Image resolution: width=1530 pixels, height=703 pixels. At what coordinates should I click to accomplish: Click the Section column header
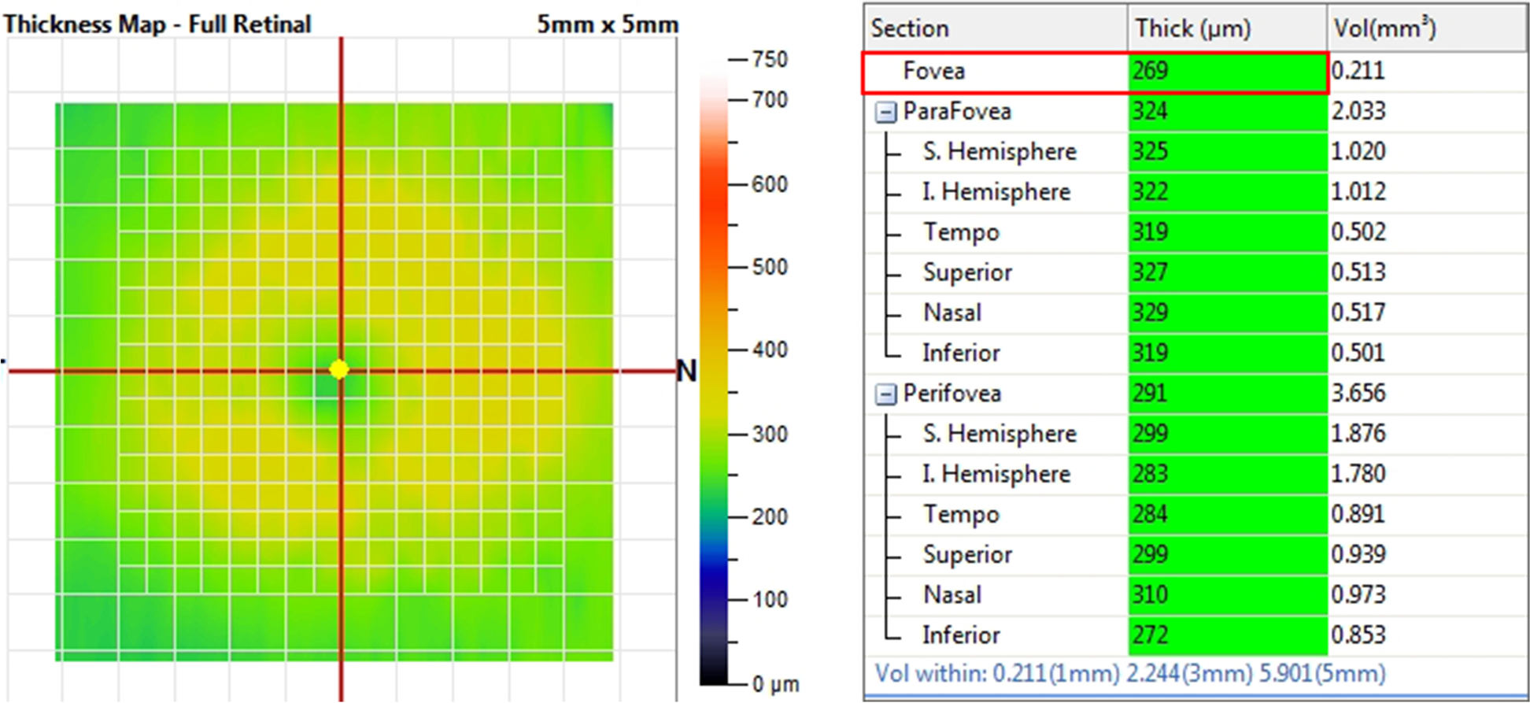tap(996, 29)
